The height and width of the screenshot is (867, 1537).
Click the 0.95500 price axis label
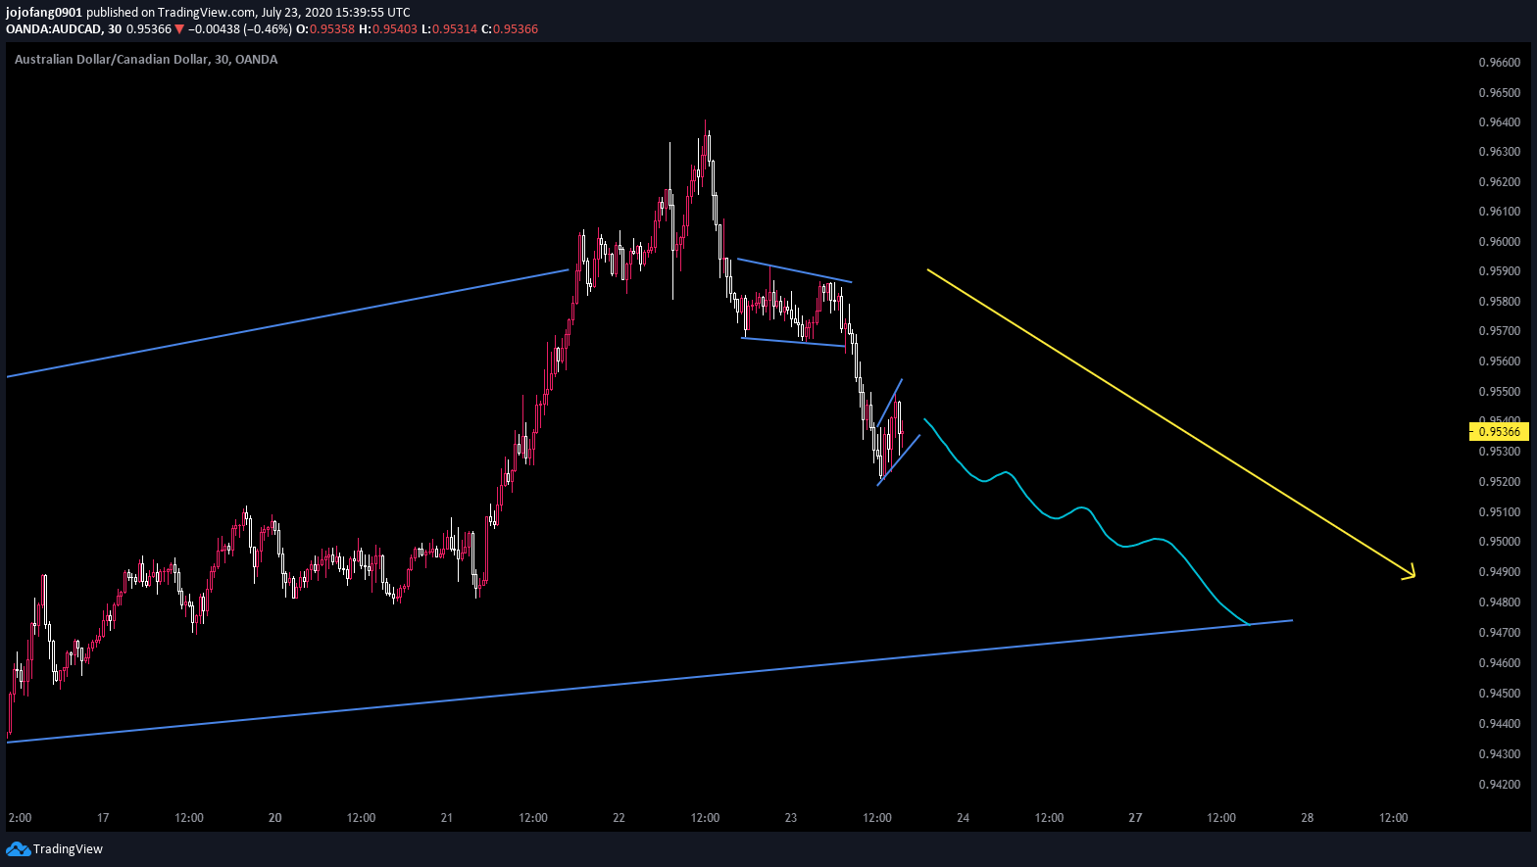(x=1499, y=392)
